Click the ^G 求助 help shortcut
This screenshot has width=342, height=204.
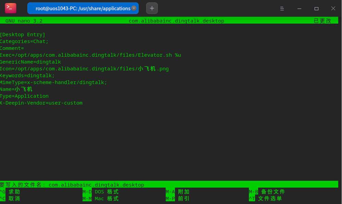(10, 192)
